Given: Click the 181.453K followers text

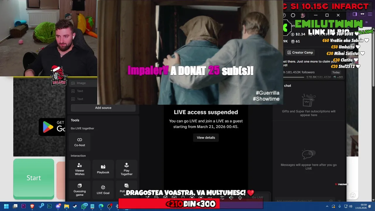Looking at the screenshot, I should coord(299,72).
